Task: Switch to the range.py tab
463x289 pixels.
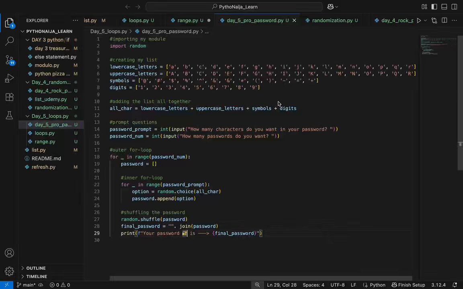Action: click(x=187, y=20)
